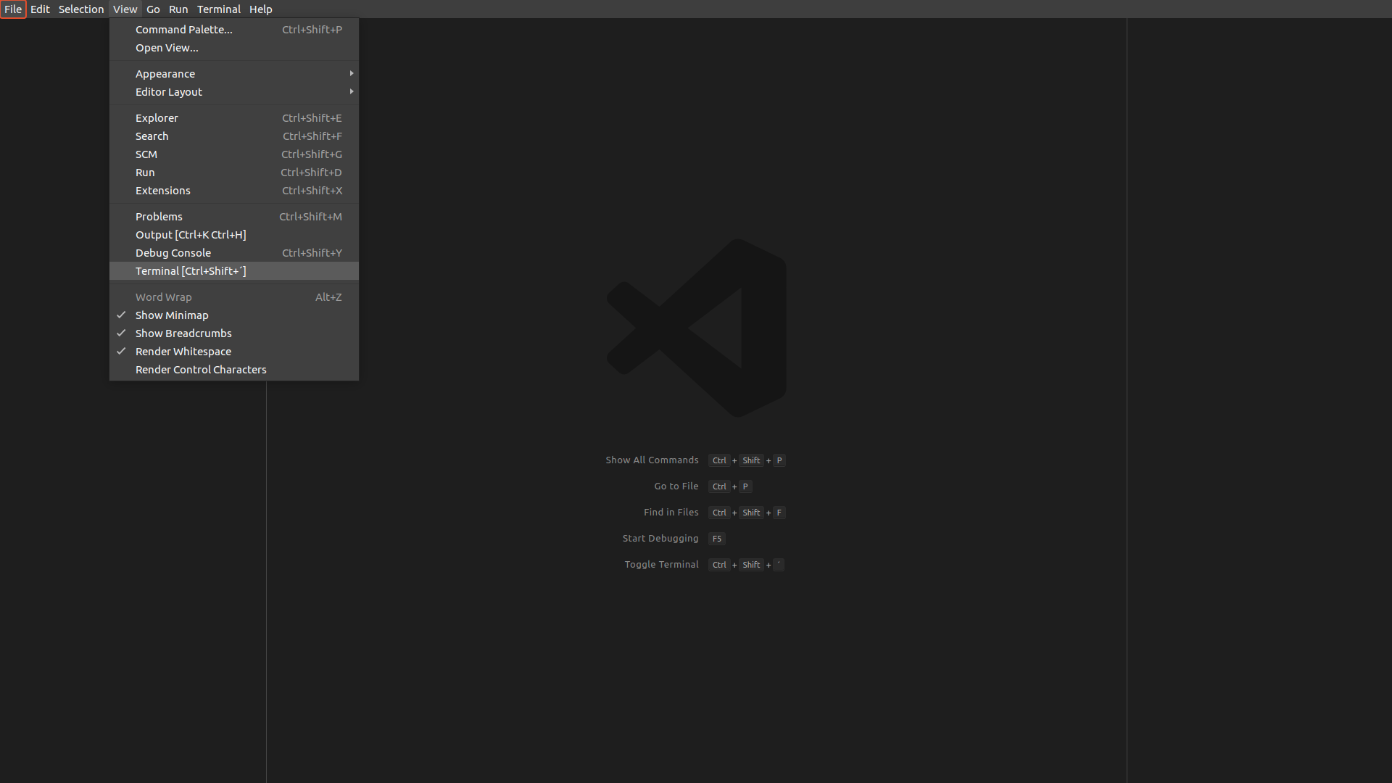
Task: Toggle Word Wrap
Action: 163,297
